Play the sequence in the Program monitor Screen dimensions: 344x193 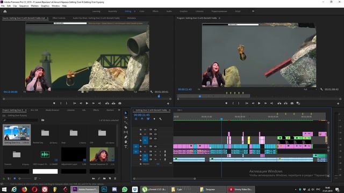click(259, 103)
